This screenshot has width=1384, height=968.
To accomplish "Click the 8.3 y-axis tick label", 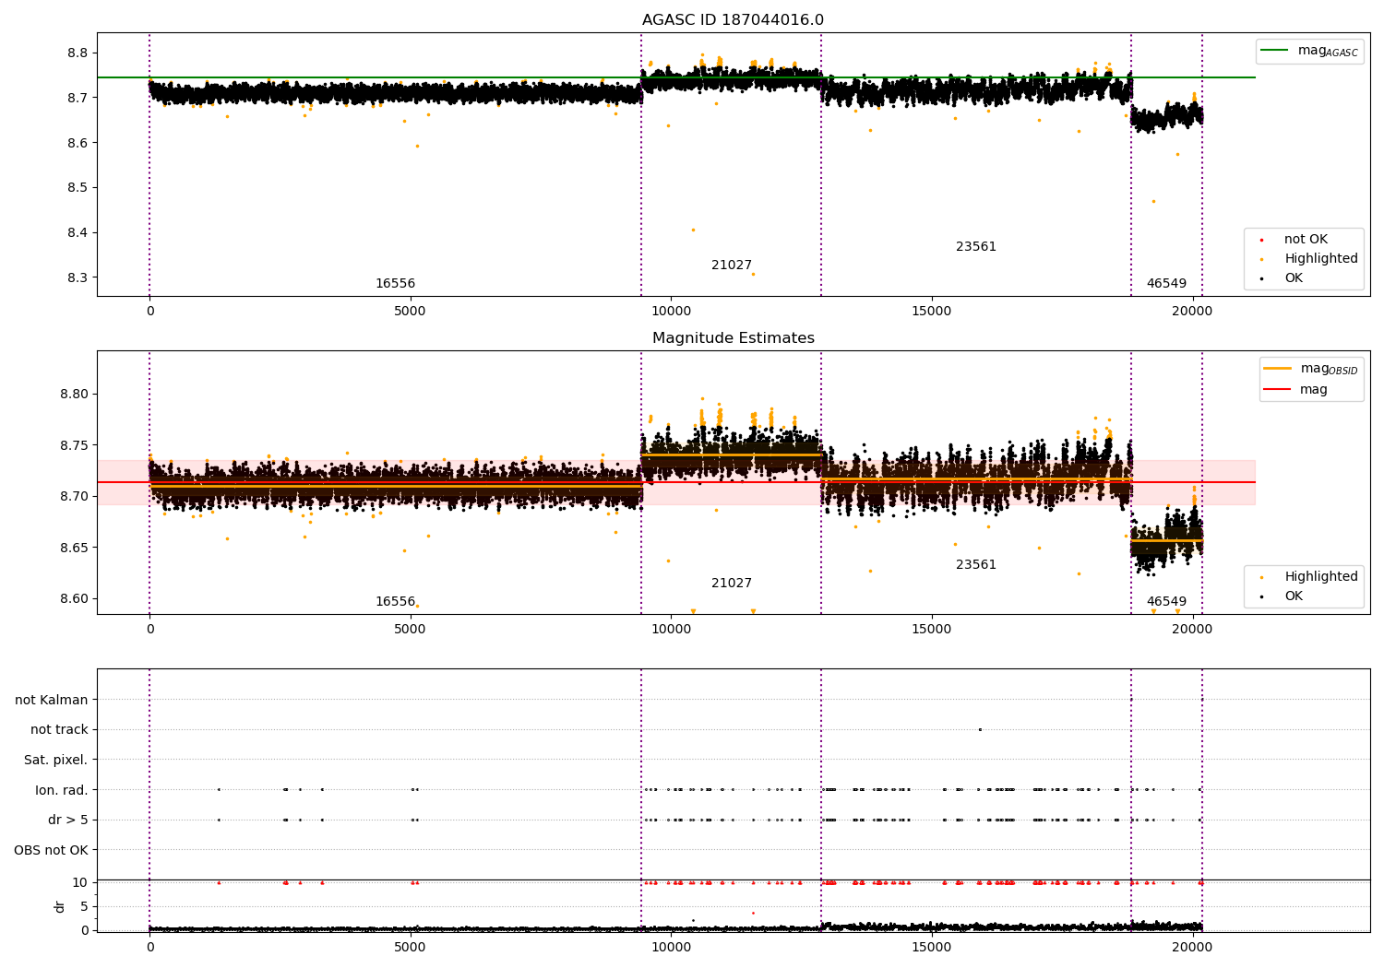I will click(78, 277).
